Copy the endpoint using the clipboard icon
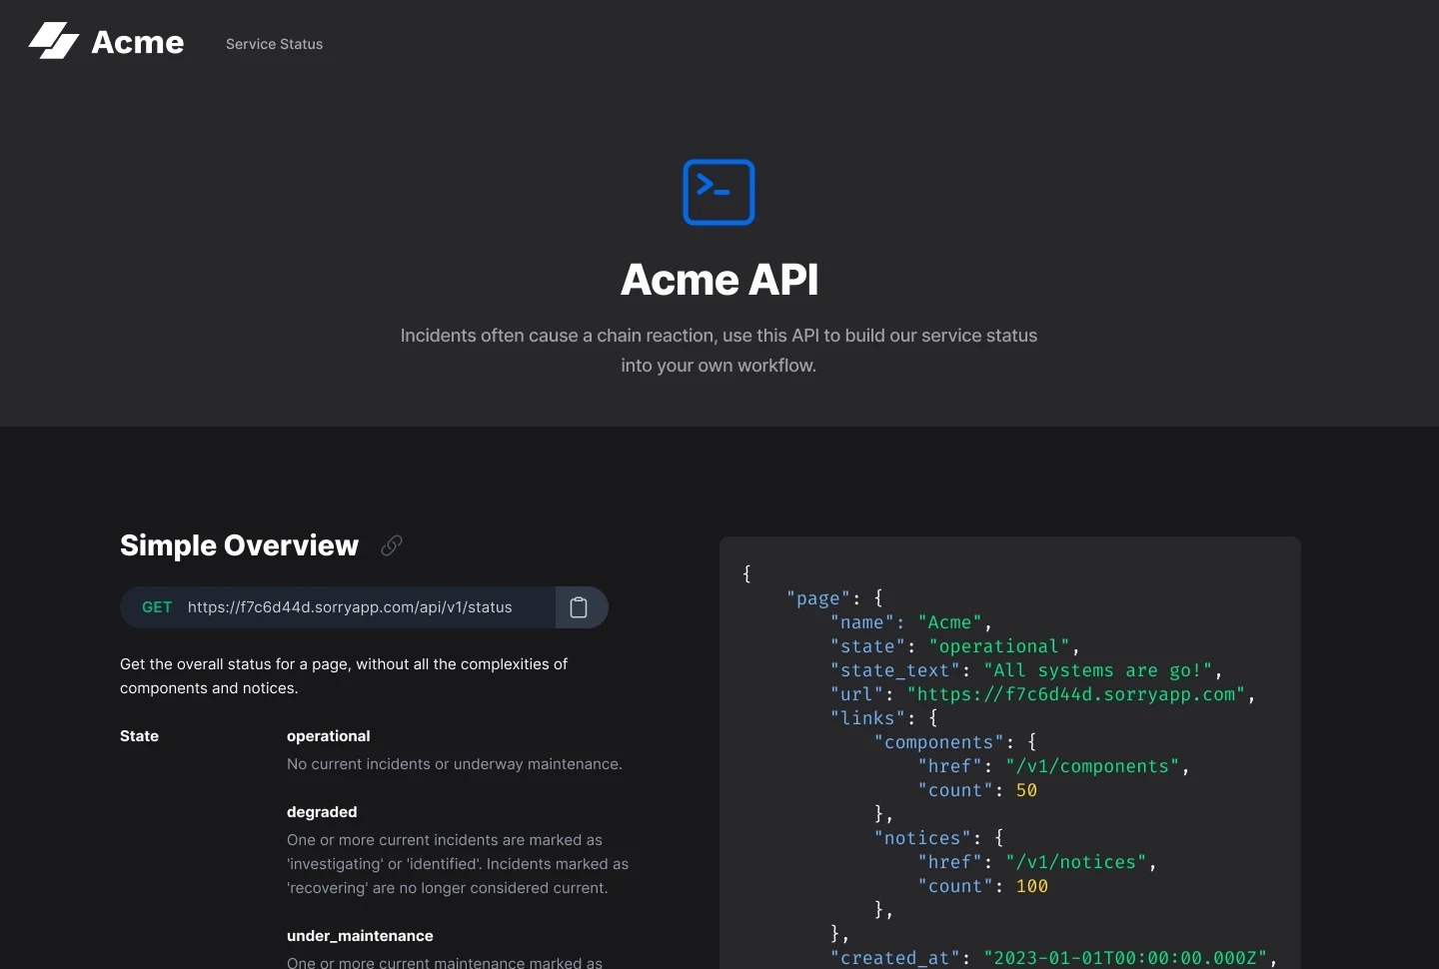1439x969 pixels. (x=580, y=607)
